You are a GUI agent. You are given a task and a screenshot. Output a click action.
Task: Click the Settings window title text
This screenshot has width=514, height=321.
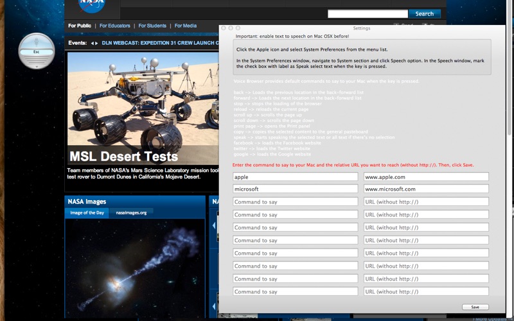point(362,28)
